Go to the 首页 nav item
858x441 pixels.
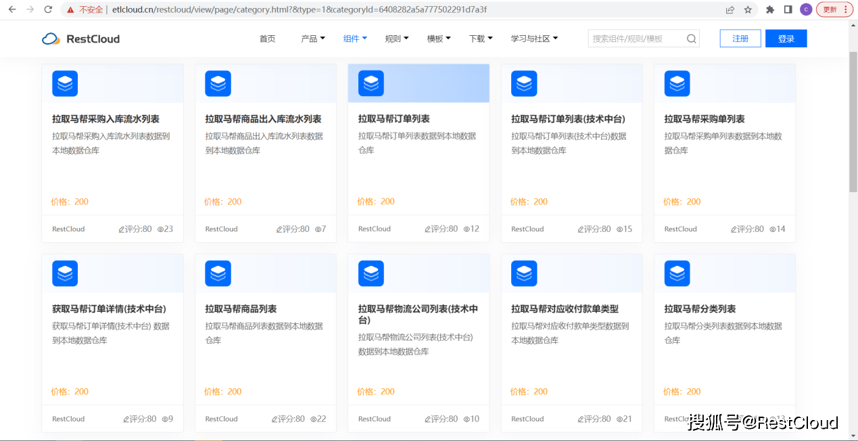click(x=267, y=39)
